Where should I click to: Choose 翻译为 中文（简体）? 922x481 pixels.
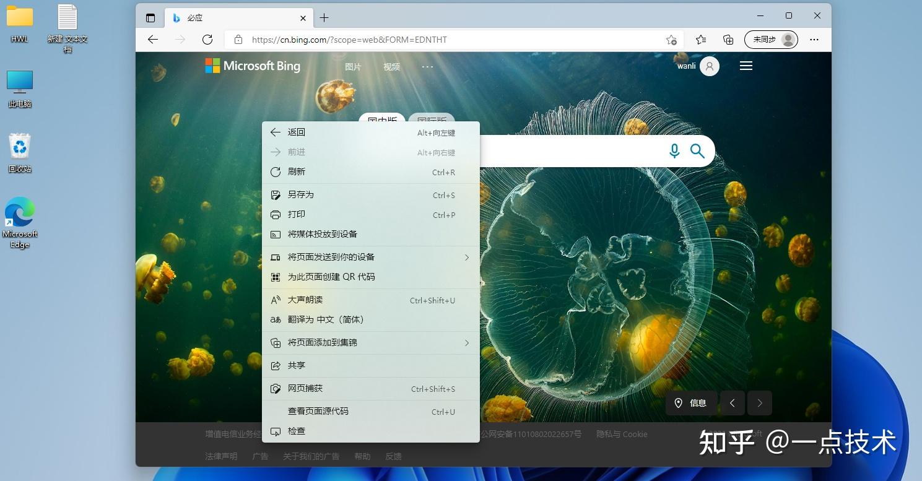tap(371, 319)
